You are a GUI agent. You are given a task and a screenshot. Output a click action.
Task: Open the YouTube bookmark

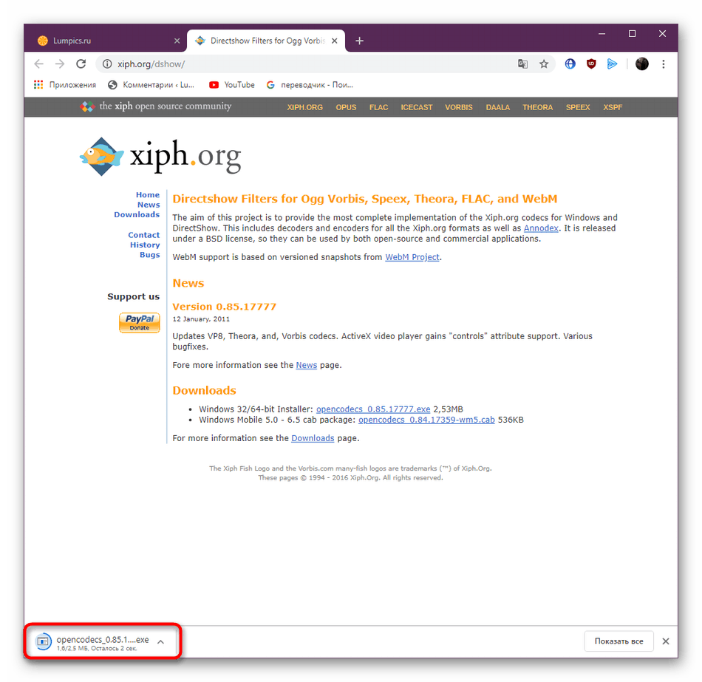232,85
